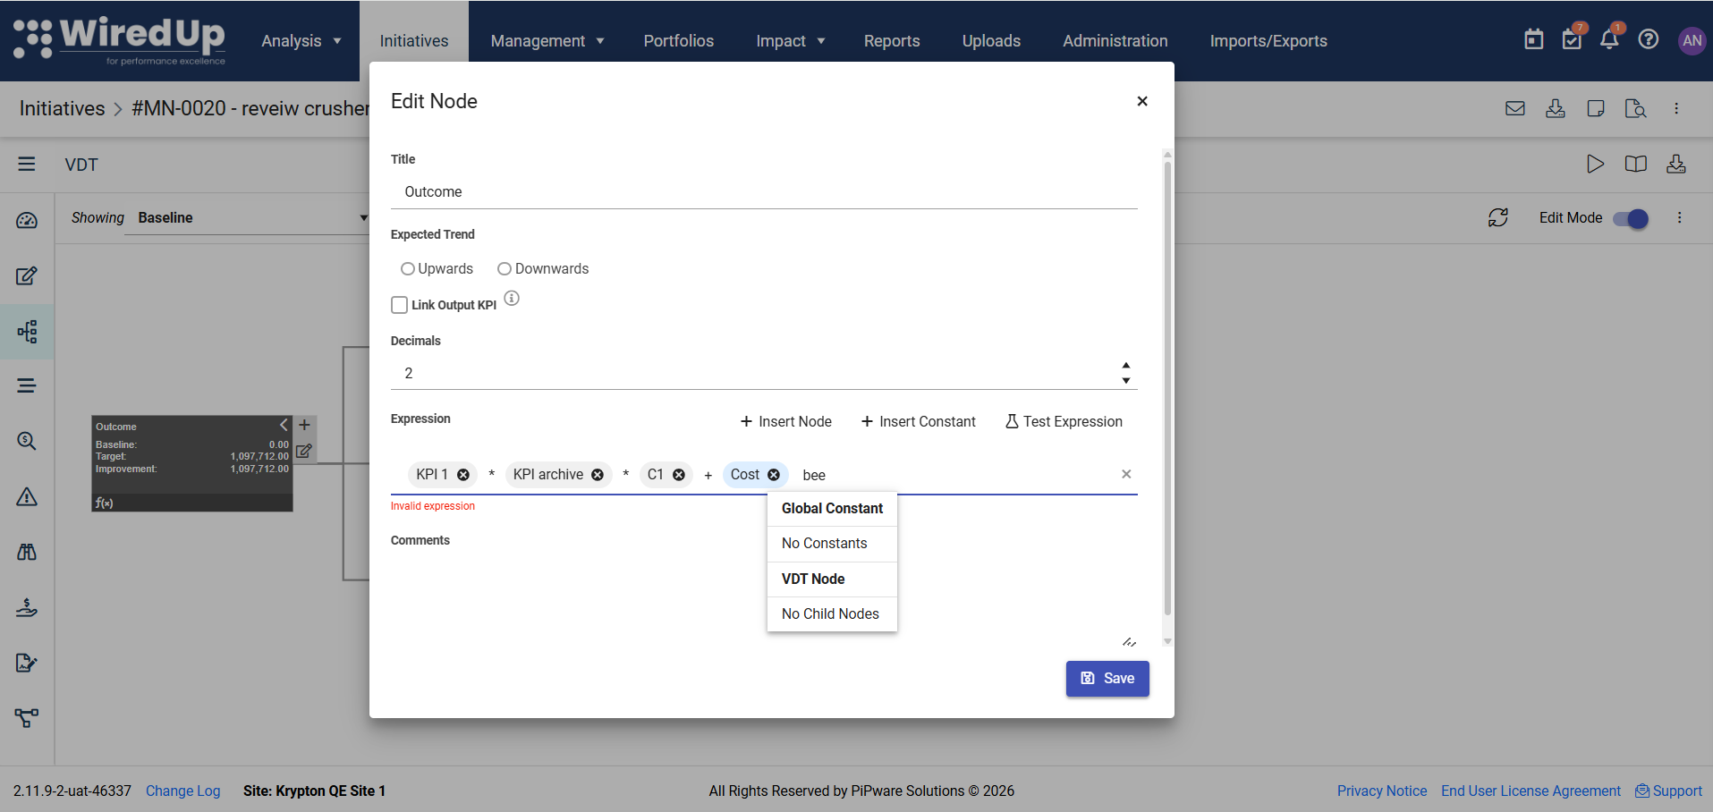Image resolution: width=1713 pixels, height=812 pixels.
Task: Remove the KPI 1 chip from expression
Action: point(463,475)
